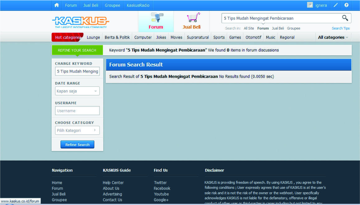Open the footer Groupee link
The image size is (360, 205).
(x=59, y=200)
